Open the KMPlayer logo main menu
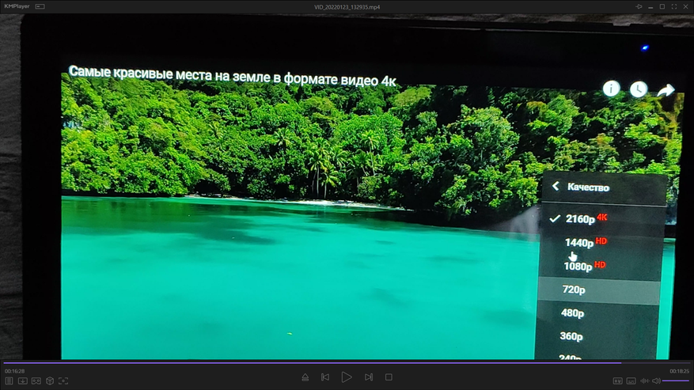Image resolution: width=694 pixels, height=390 pixels. 16,6
